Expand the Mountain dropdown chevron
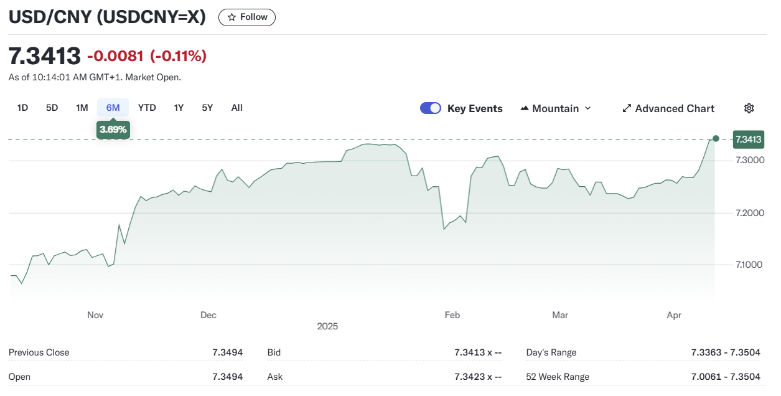 click(x=587, y=108)
